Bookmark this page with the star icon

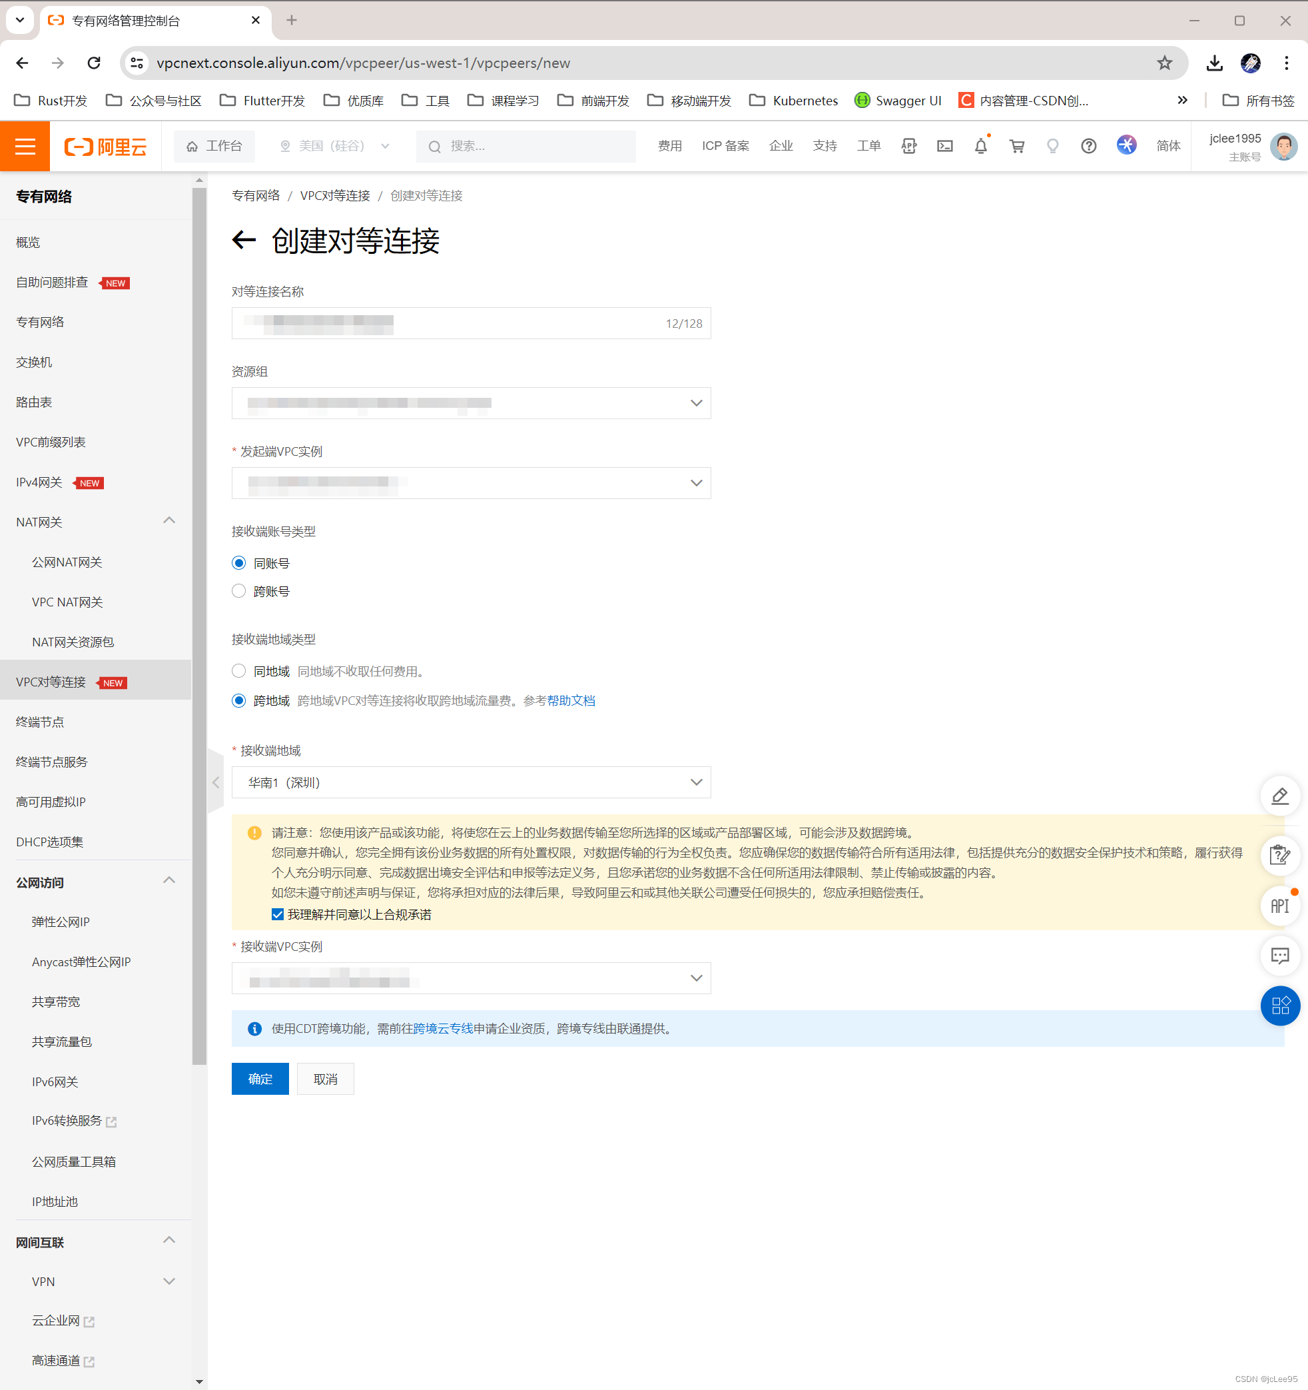(x=1165, y=63)
